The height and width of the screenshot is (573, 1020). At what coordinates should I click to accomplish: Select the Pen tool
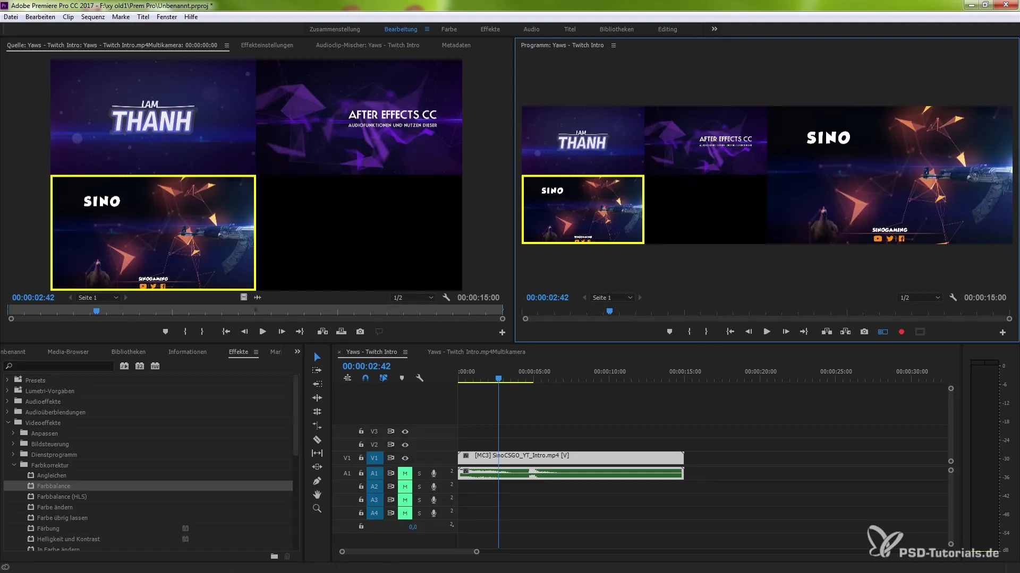pyautogui.click(x=317, y=481)
